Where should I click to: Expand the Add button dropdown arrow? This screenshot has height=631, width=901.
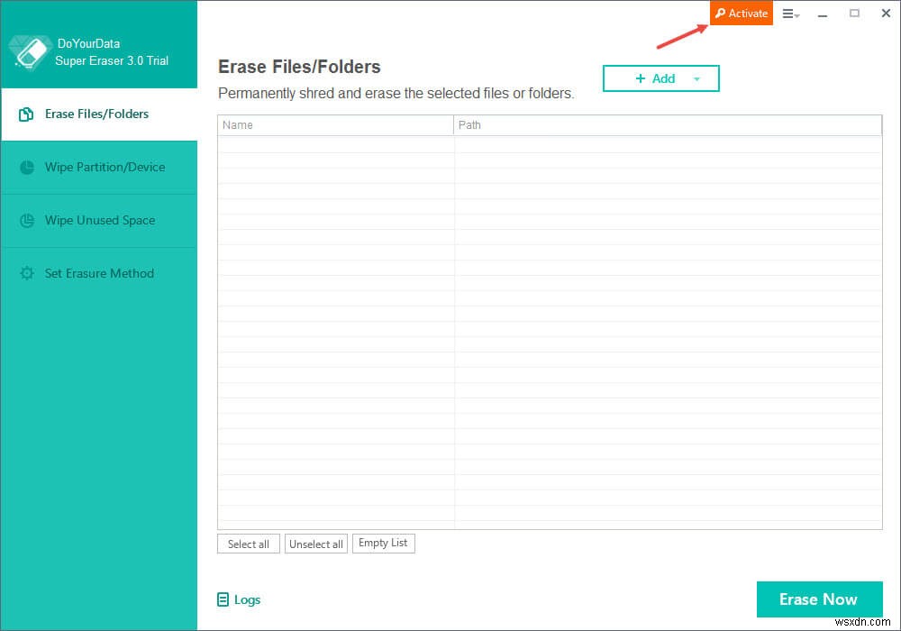(x=696, y=78)
